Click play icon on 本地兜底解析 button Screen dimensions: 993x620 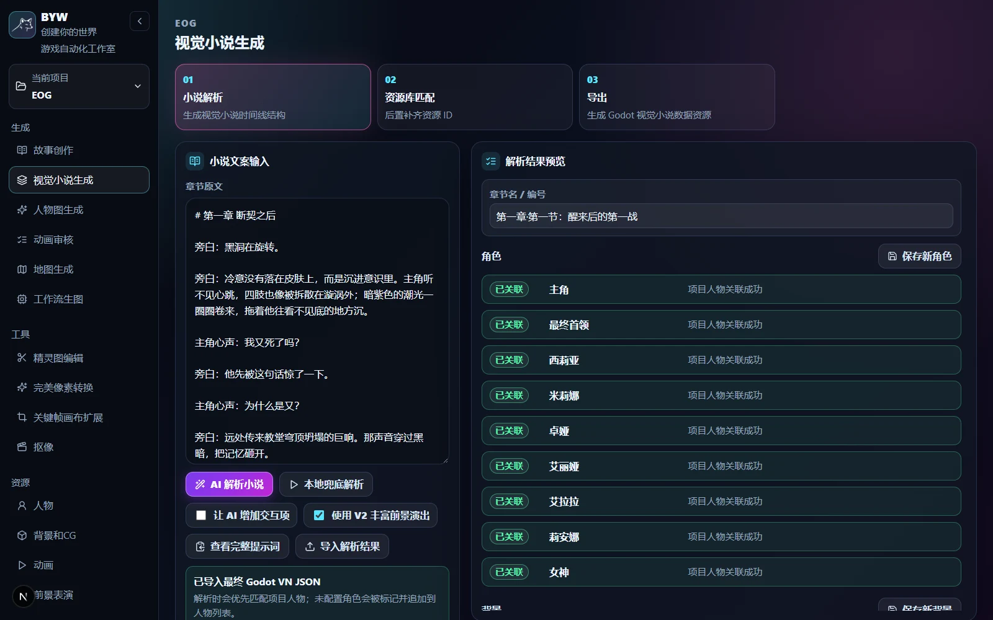point(294,484)
